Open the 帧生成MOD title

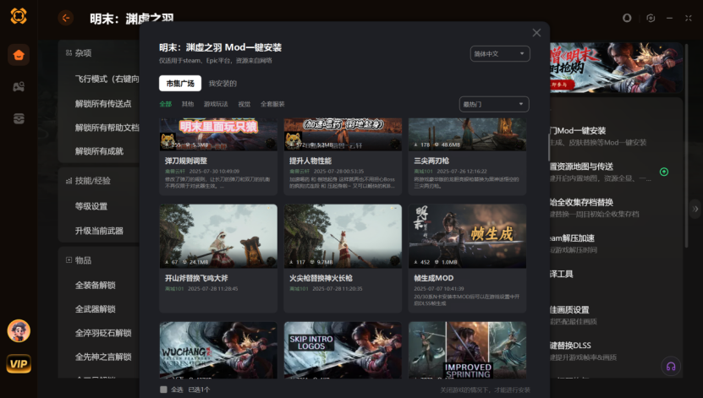point(433,277)
